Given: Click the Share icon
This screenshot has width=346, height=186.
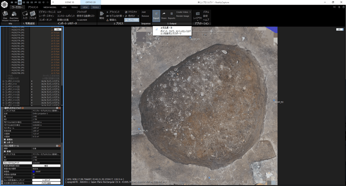Looking at the screenshot, I should click(x=164, y=15).
